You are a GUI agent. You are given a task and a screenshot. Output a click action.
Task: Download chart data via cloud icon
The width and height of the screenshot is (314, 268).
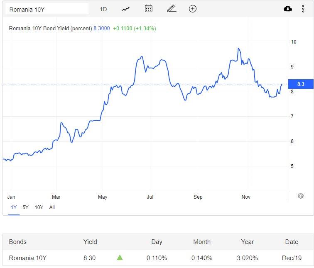(288, 9)
